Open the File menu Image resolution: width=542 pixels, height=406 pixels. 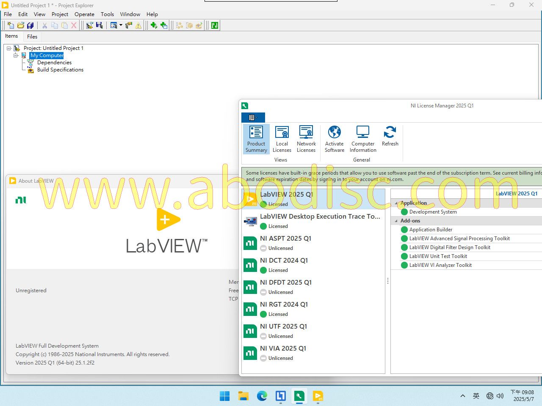(x=8, y=14)
